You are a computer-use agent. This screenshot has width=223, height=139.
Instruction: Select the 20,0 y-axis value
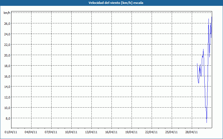pos(7,55)
